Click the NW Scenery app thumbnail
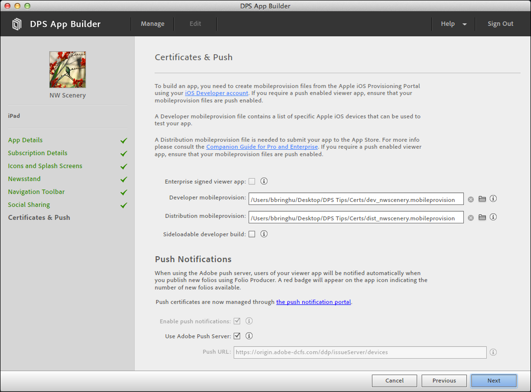Image resolution: width=531 pixels, height=392 pixels. (x=67, y=69)
